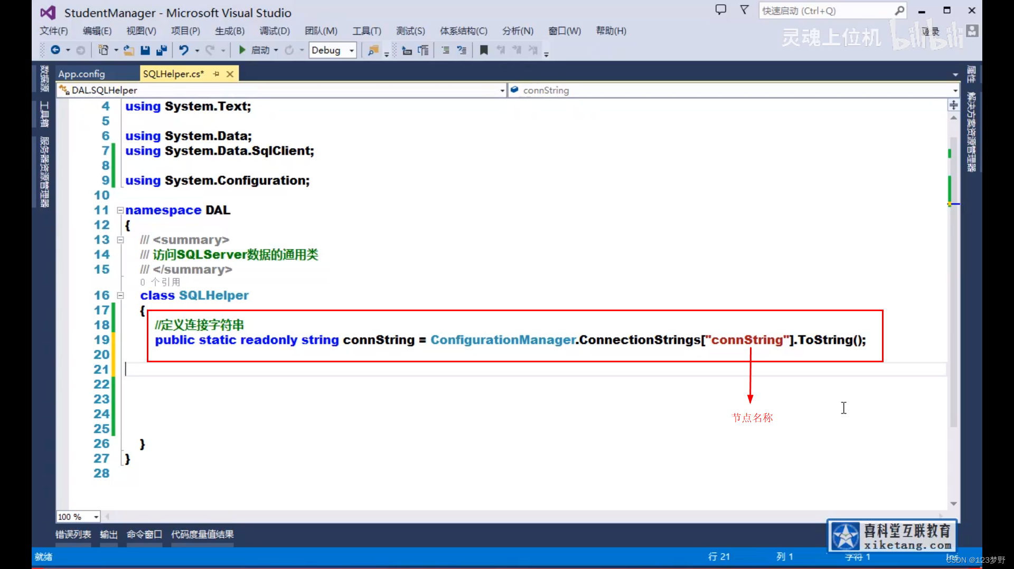Open the 视图(V) menu
This screenshot has height=569, width=1014.
click(141, 31)
